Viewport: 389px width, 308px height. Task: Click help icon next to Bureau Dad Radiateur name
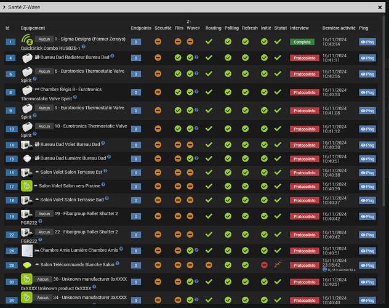(113, 56)
